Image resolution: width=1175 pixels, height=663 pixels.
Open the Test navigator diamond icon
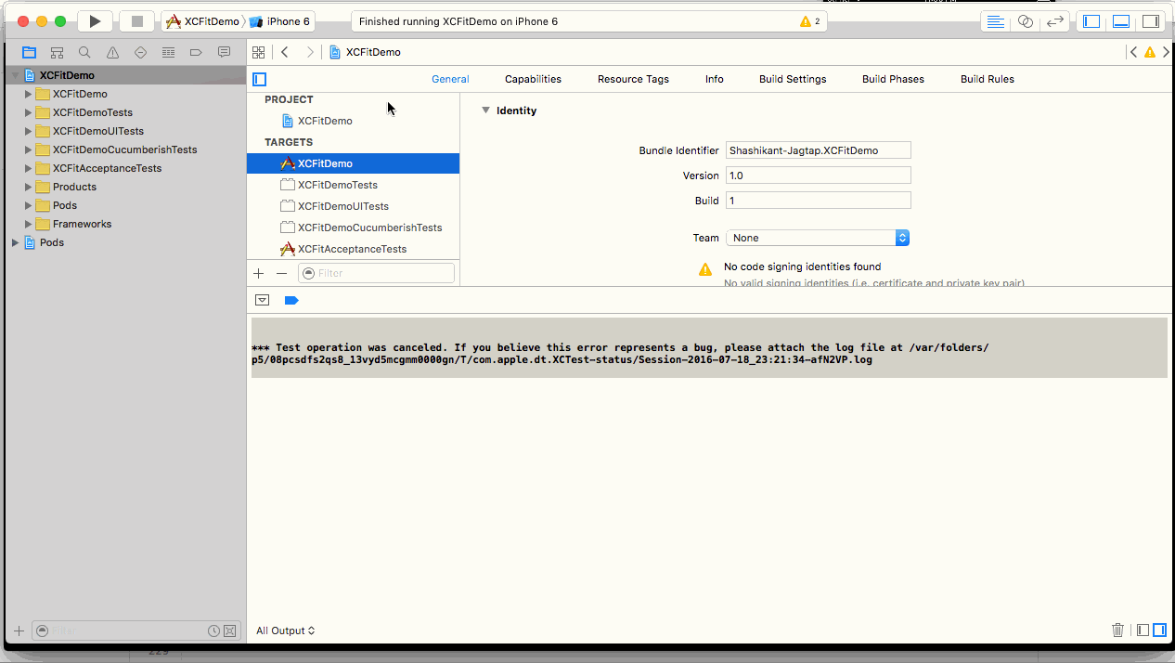[140, 53]
